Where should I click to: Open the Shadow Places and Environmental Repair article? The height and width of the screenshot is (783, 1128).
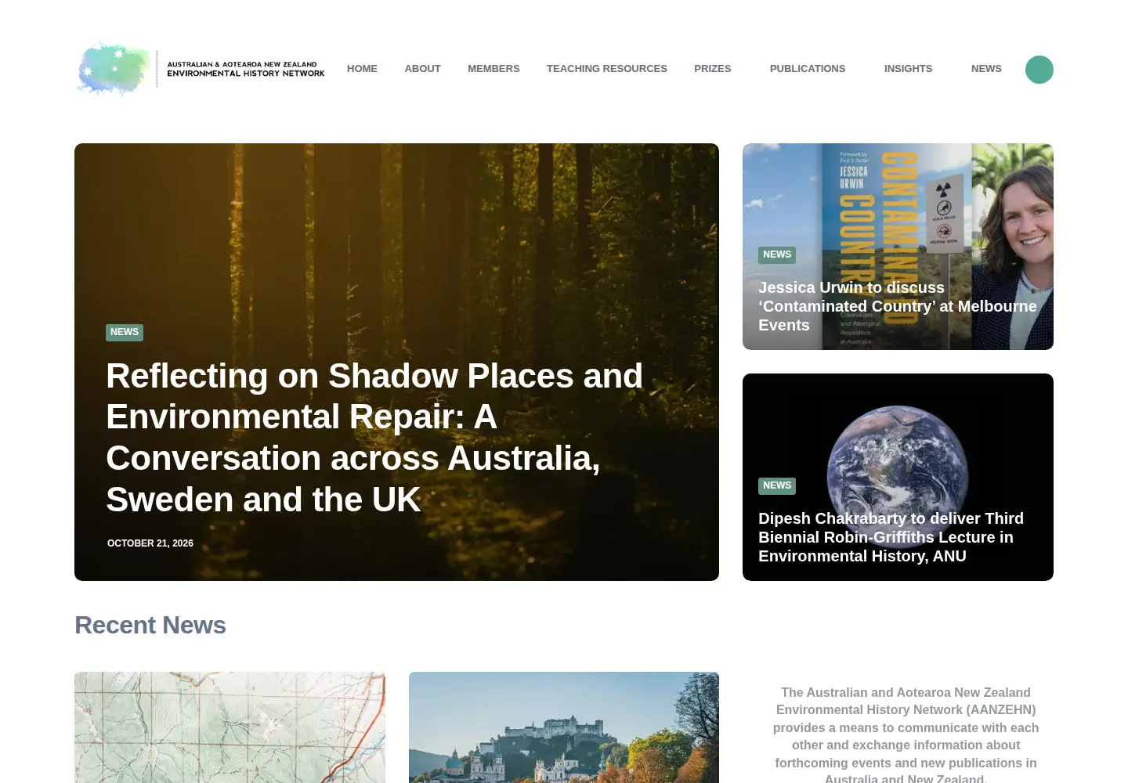374,438
